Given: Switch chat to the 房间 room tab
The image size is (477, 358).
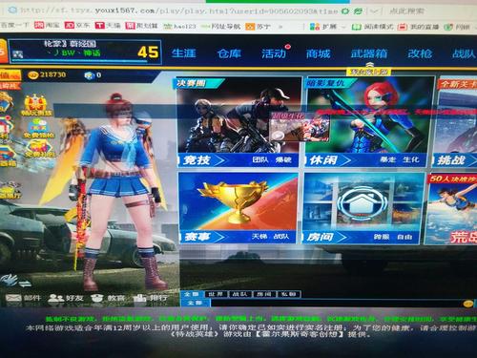Looking at the screenshot, I should pyautogui.click(x=264, y=294).
